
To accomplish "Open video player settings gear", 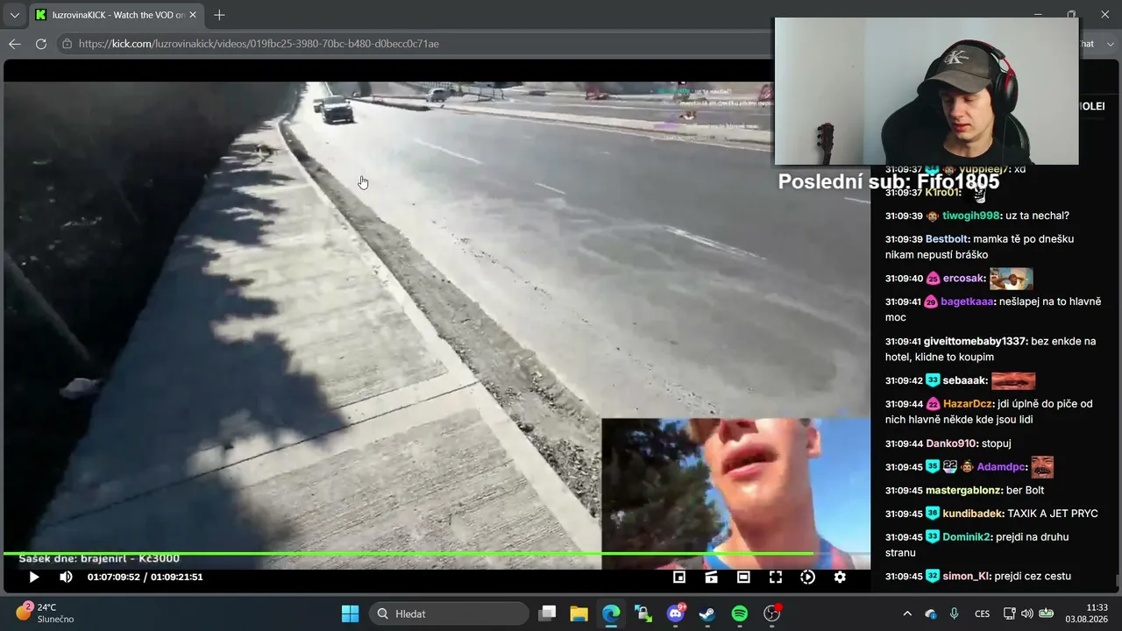I will [840, 577].
